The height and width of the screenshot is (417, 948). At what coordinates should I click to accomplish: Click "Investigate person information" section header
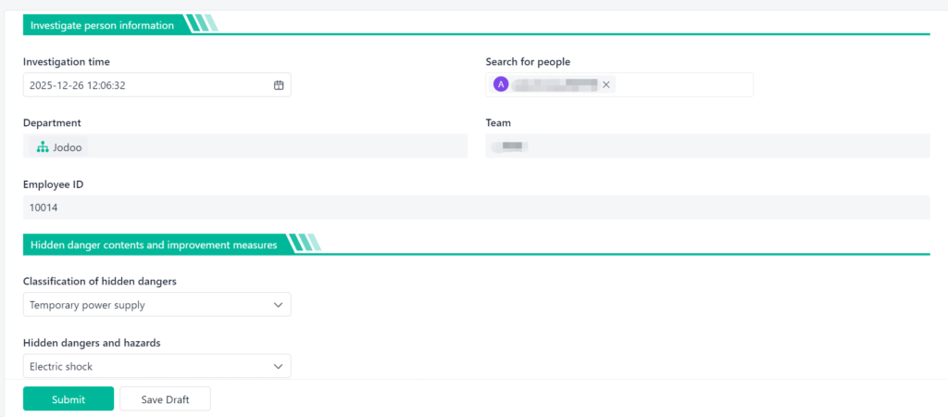[102, 25]
